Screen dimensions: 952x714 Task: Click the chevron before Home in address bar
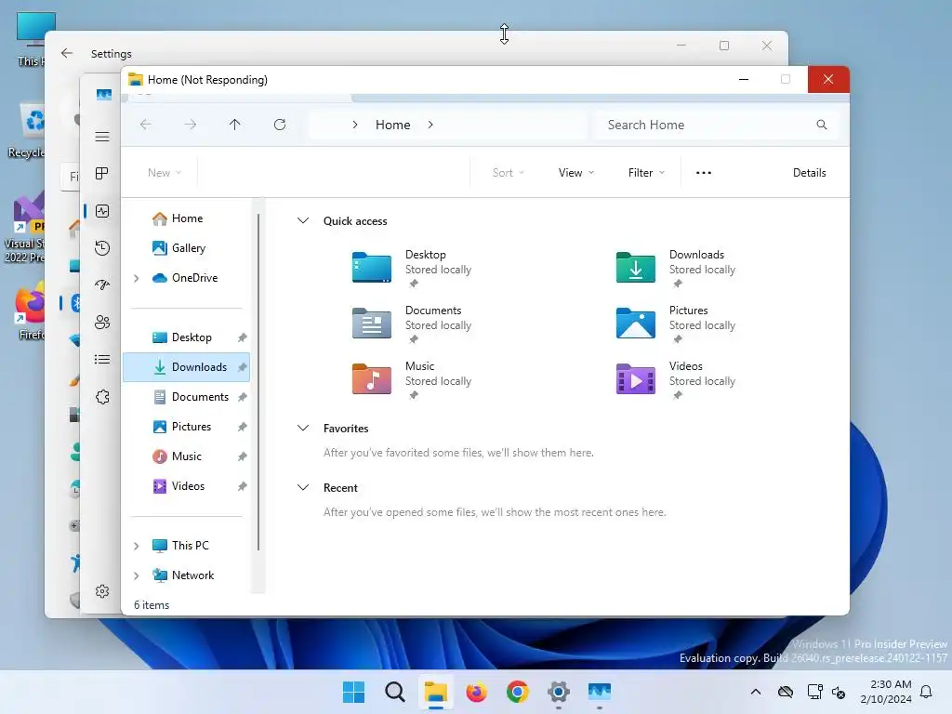(x=355, y=125)
